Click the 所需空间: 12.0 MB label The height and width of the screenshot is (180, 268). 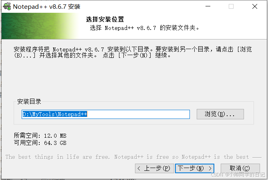click(40, 136)
